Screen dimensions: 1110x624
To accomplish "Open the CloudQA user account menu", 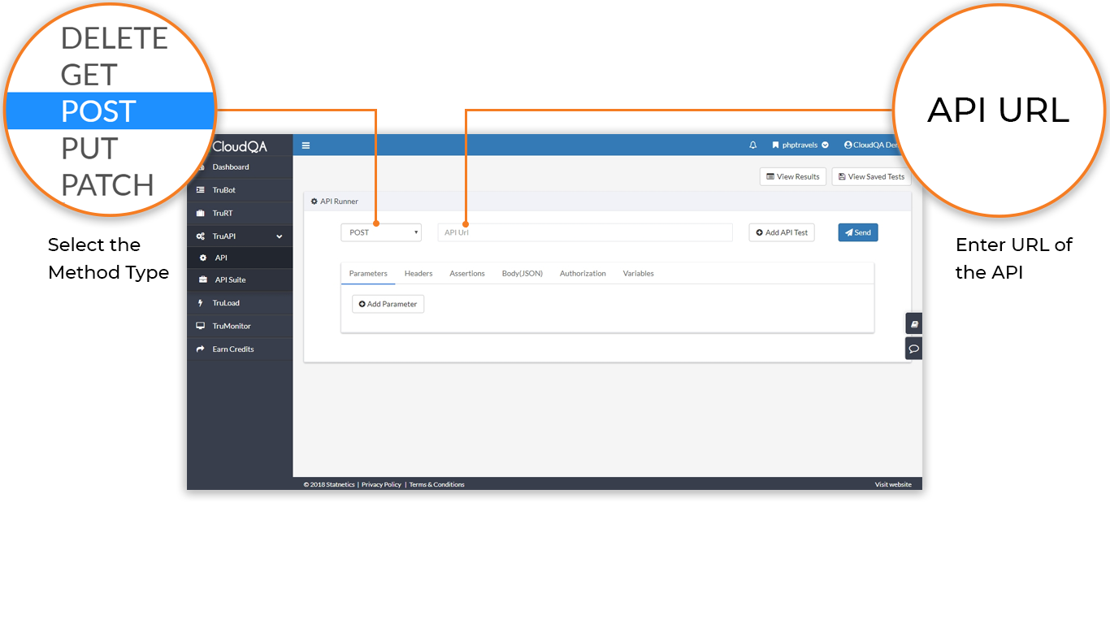I will click(869, 145).
